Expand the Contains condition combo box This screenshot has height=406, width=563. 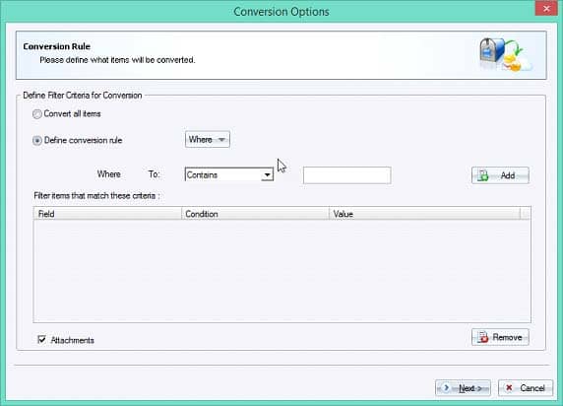coord(229,174)
